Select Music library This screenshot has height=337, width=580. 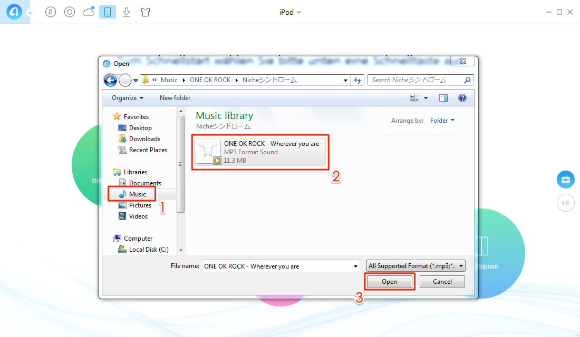132,194
